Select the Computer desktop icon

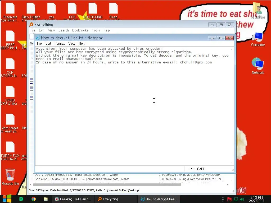click(258, 39)
